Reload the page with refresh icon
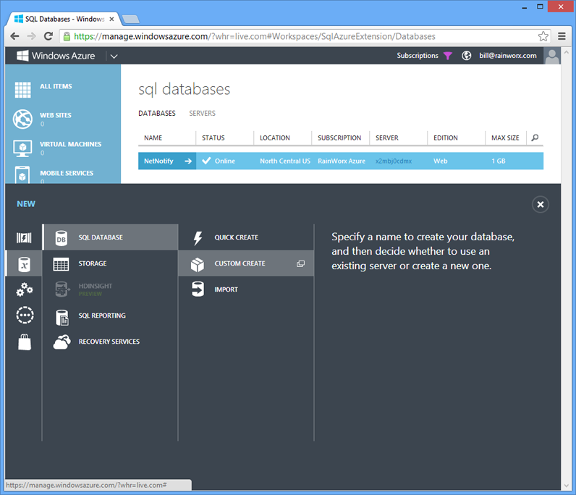This screenshot has width=576, height=495. point(48,36)
